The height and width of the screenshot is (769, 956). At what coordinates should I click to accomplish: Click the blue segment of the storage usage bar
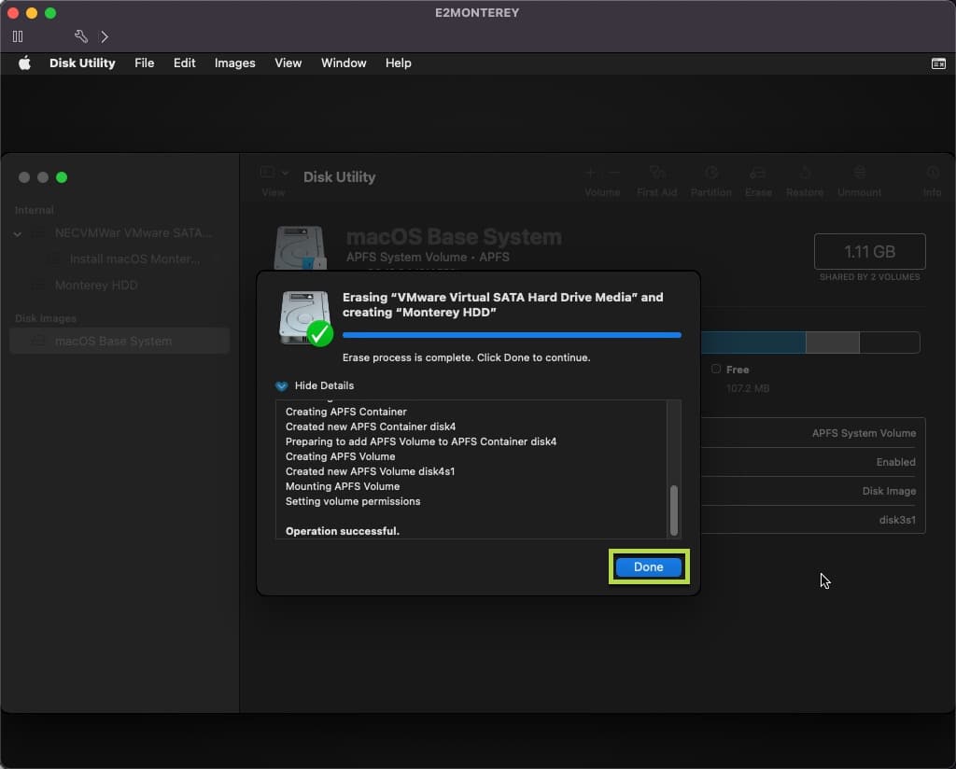pos(753,343)
